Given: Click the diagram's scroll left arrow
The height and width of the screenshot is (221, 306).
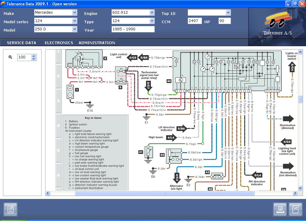Looking at the screenshot, I should coord(48,193).
